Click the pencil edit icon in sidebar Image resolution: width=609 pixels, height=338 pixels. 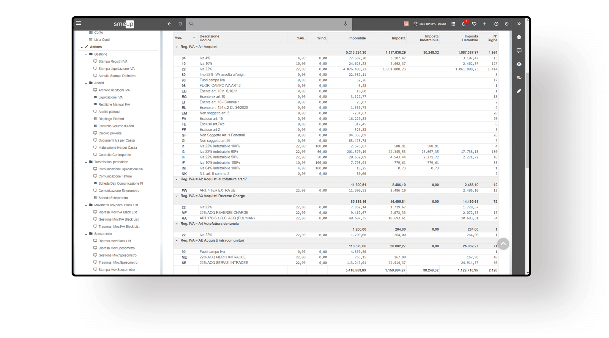coord(519,91)
